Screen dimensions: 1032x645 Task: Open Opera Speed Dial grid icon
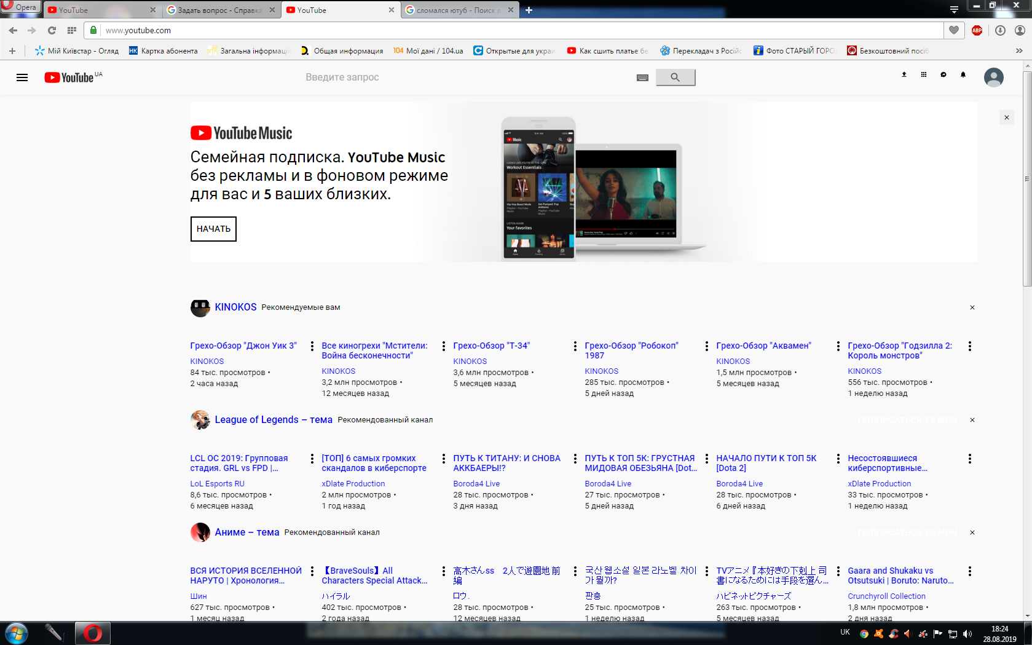click(x=72, y=30)
